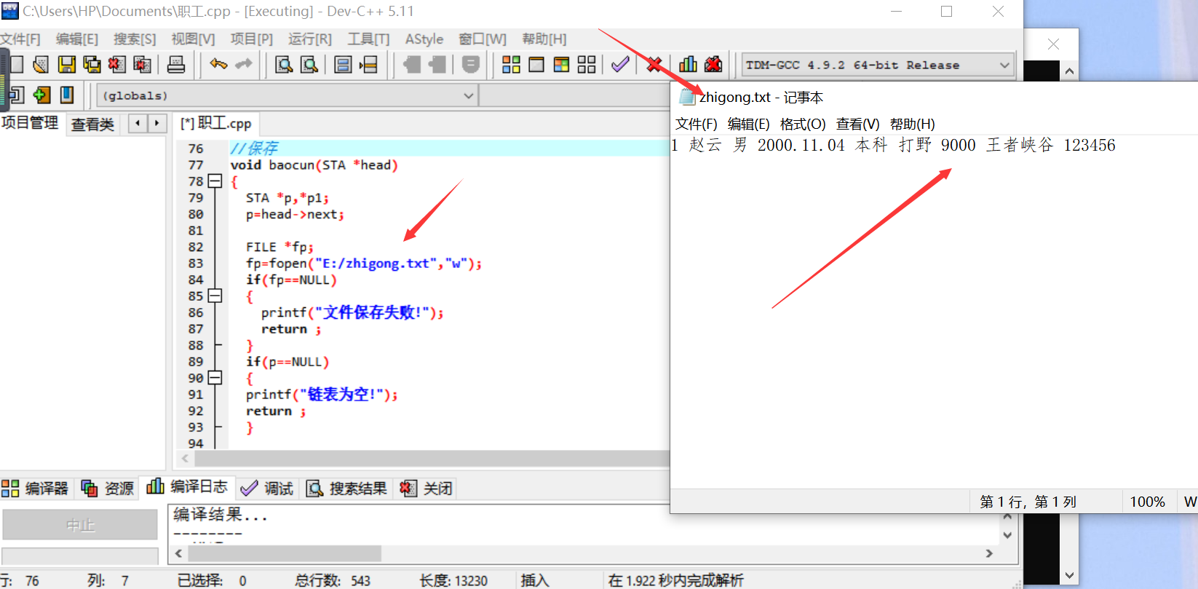Click the compile log horizontal scrollbar thumb
This screenshot has width=1198, height=589.
point(284,553)
